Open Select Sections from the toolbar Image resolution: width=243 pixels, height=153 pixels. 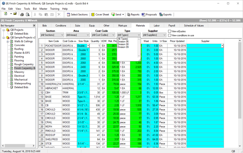tap(77, 15)
